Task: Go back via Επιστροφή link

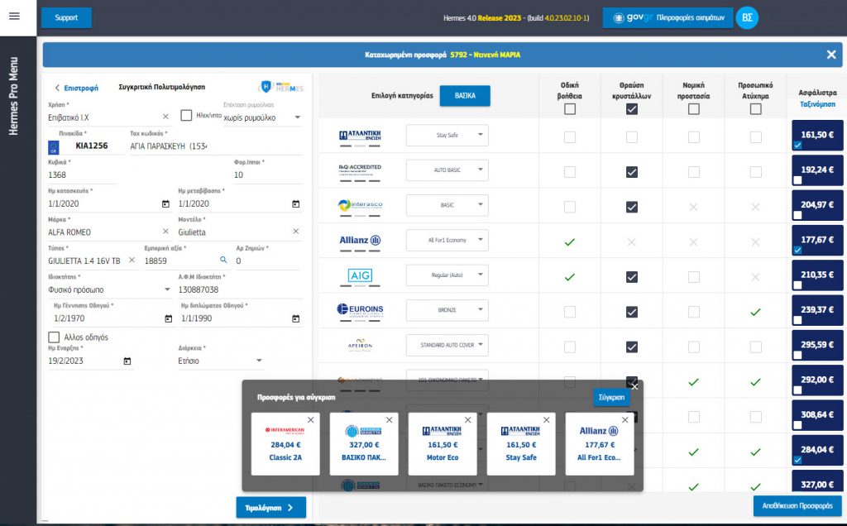Action: click(76, 88)
